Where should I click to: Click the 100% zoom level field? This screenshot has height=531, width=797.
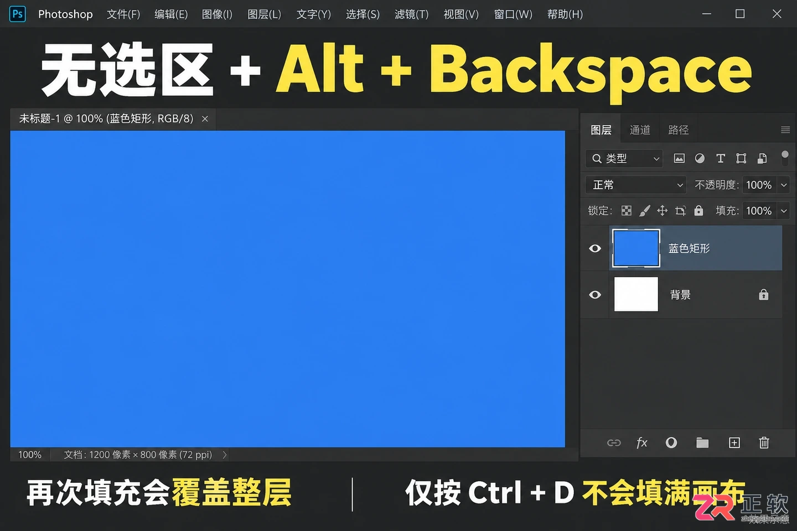pyautogui.click(x=30, y=455)
